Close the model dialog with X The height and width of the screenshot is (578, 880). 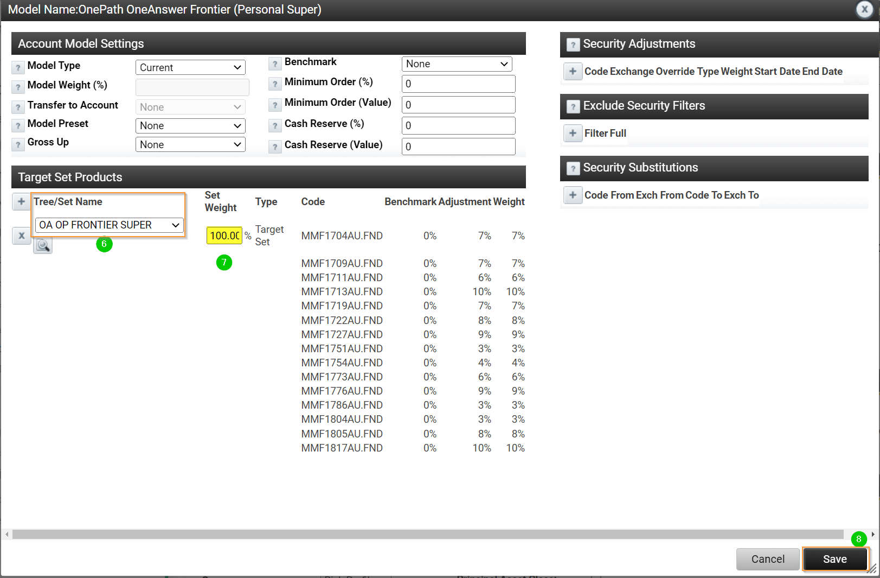pyautogui.click(x=864, y=9)
